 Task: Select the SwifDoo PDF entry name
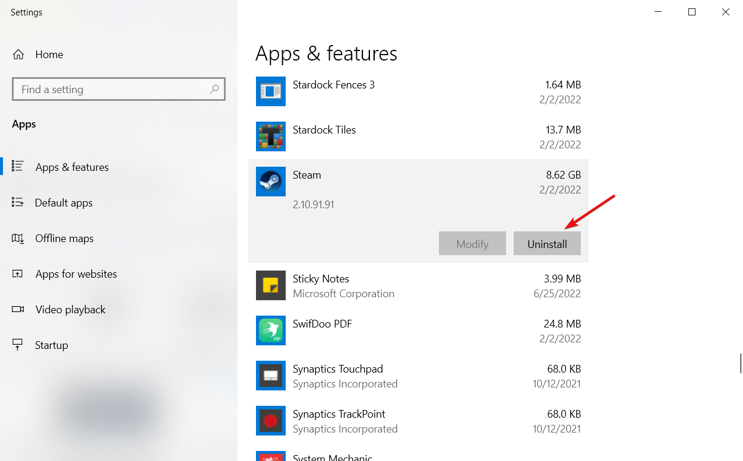click(323, 324)
